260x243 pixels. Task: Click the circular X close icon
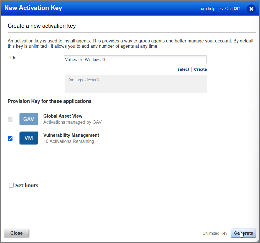pyautogui.click(x=251, y=9)
